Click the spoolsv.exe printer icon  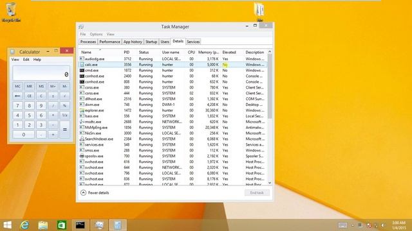tap(82, 156)
